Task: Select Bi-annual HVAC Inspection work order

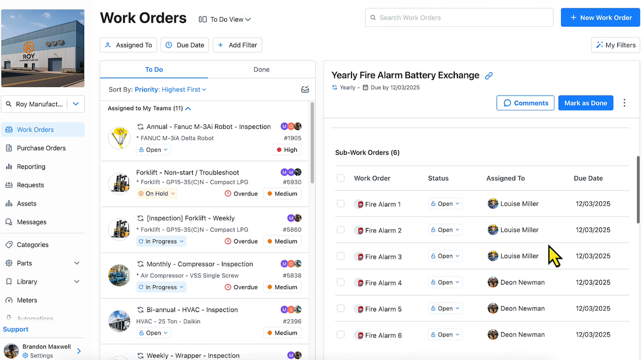Action: click(x=205, y=321)
